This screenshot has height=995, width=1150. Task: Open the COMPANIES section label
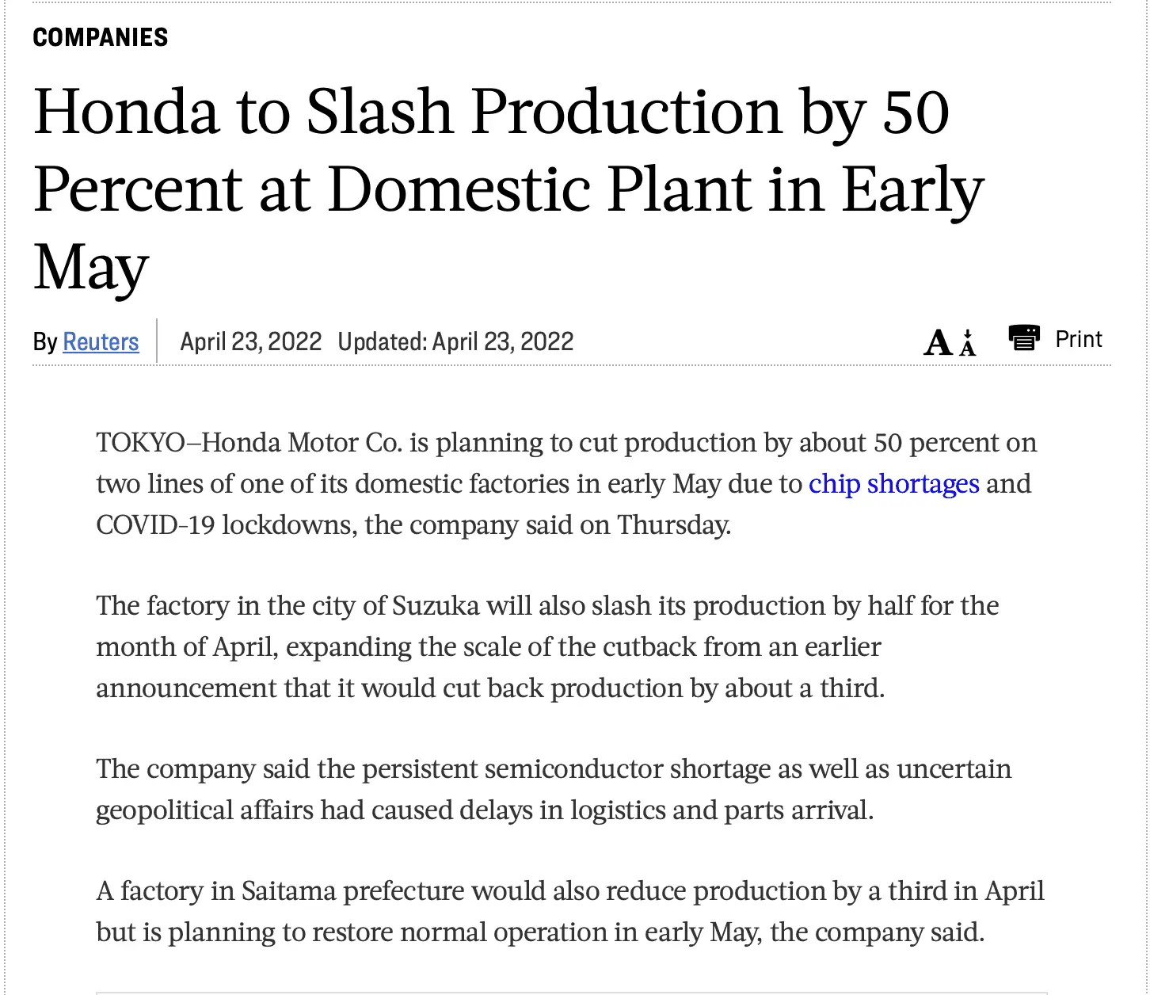pyautogui.click(x=101, y=37)
